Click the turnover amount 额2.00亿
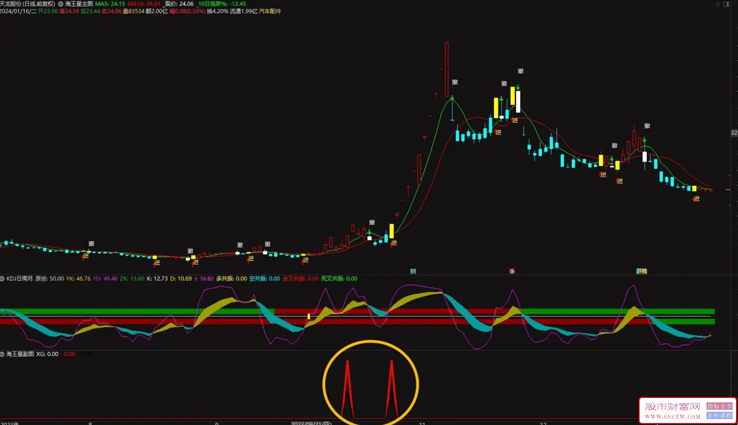 tap(157, 11)
